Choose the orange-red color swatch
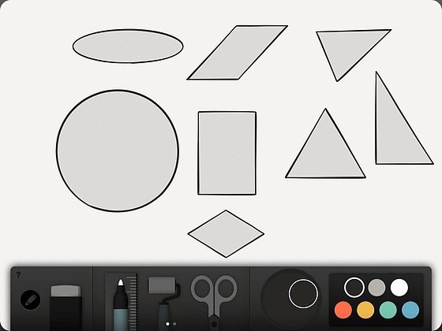The height and width of the screenshot is (331, 442). click(343, 310)
